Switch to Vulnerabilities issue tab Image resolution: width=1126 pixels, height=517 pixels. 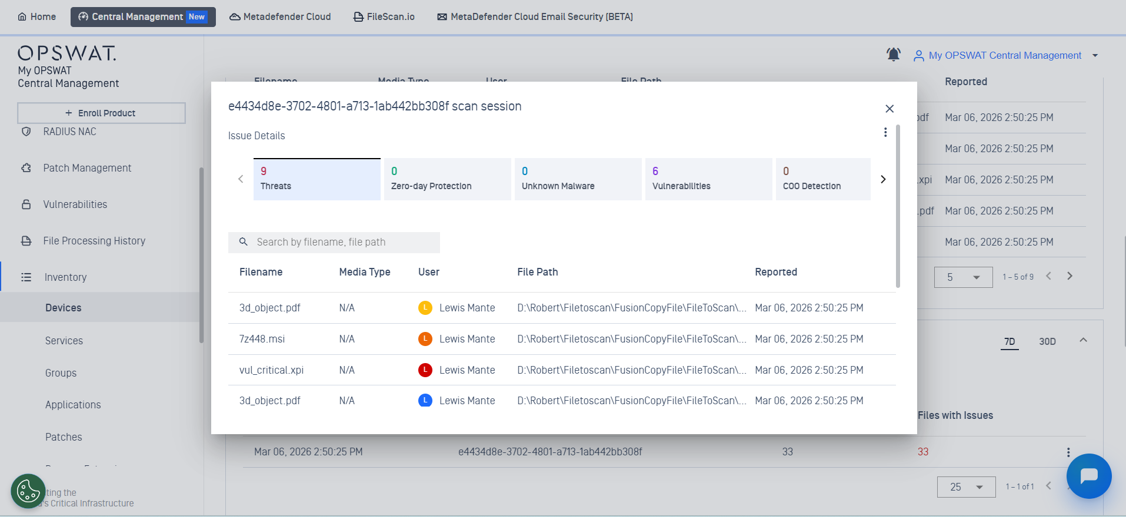click(708, 179)
